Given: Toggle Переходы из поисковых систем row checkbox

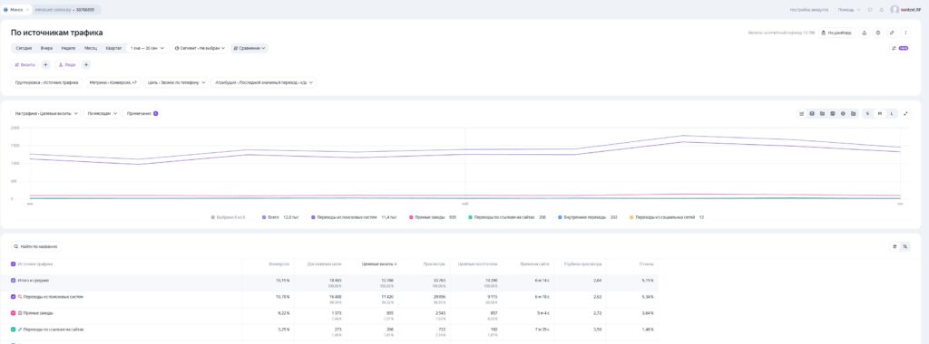Looking at the screenshot, I should pos(13,297).
